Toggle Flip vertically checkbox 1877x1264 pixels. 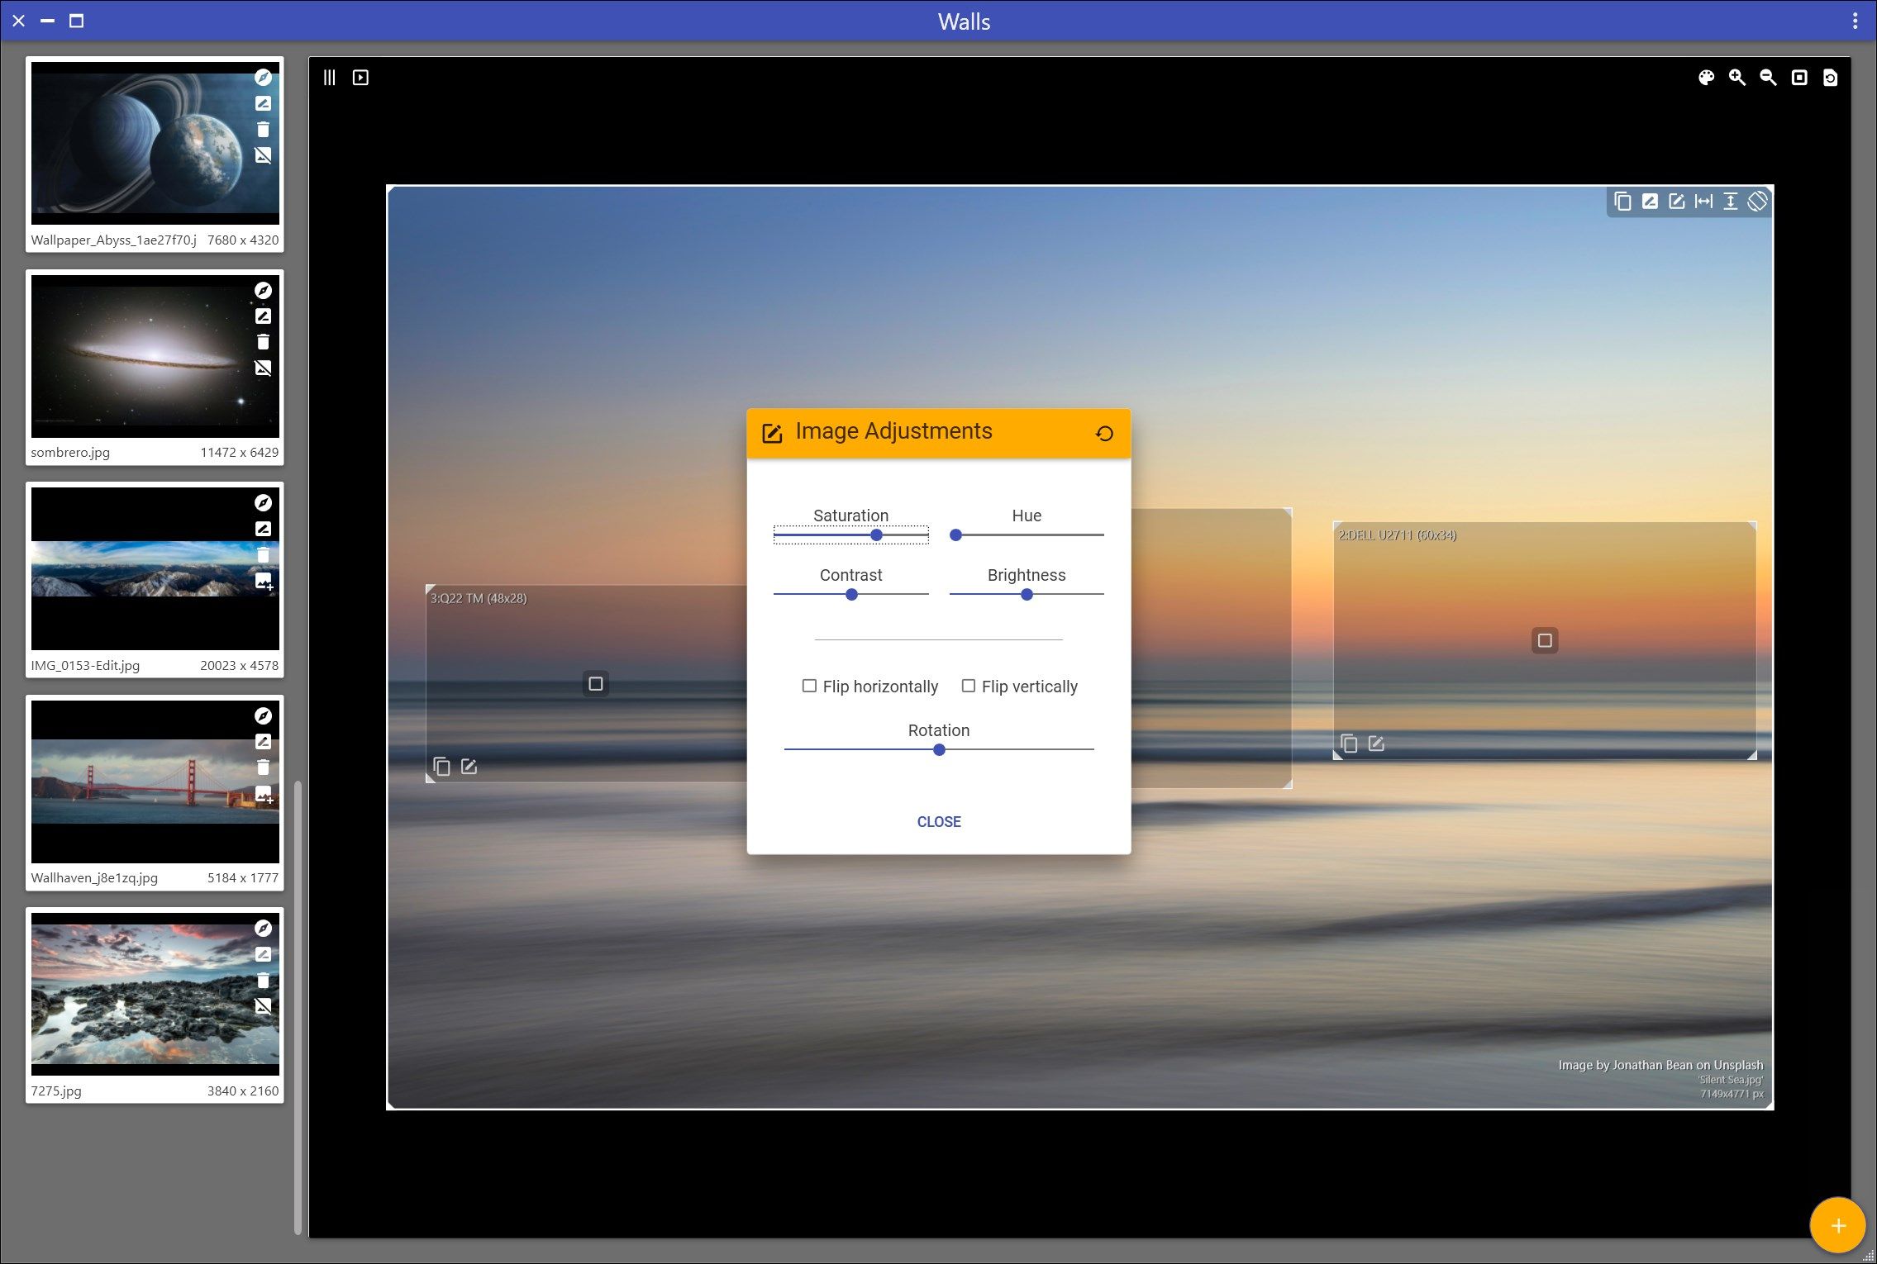coord(967,686)
